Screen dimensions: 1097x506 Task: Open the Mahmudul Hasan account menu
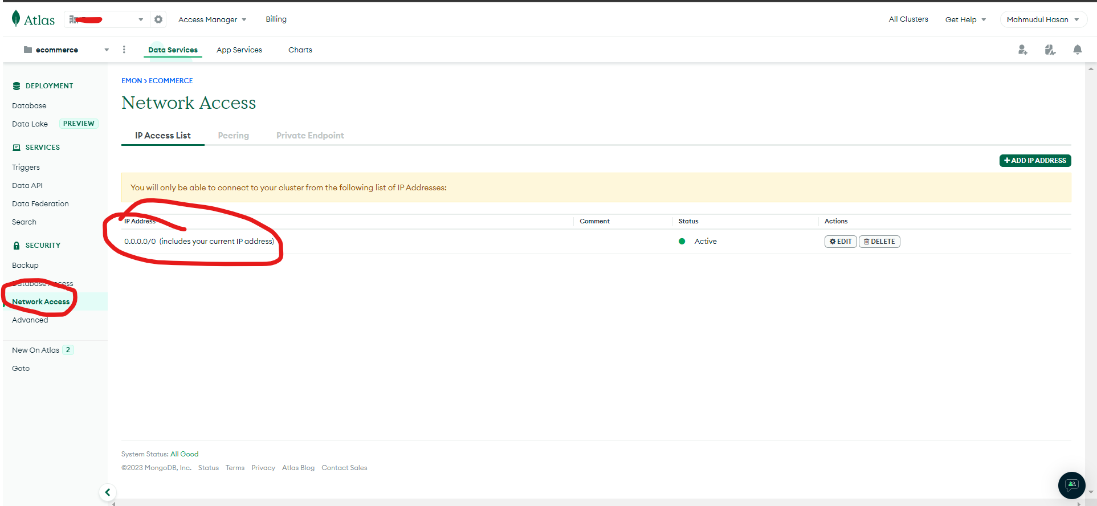pos(1043,19)
